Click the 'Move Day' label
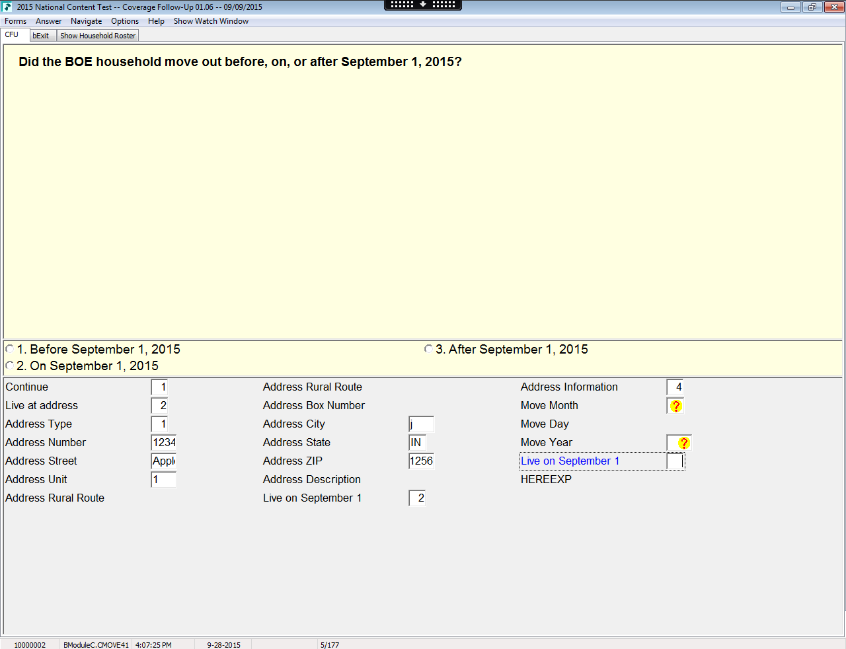This screenshot has width=846, height=649. (x=545, y=424)
